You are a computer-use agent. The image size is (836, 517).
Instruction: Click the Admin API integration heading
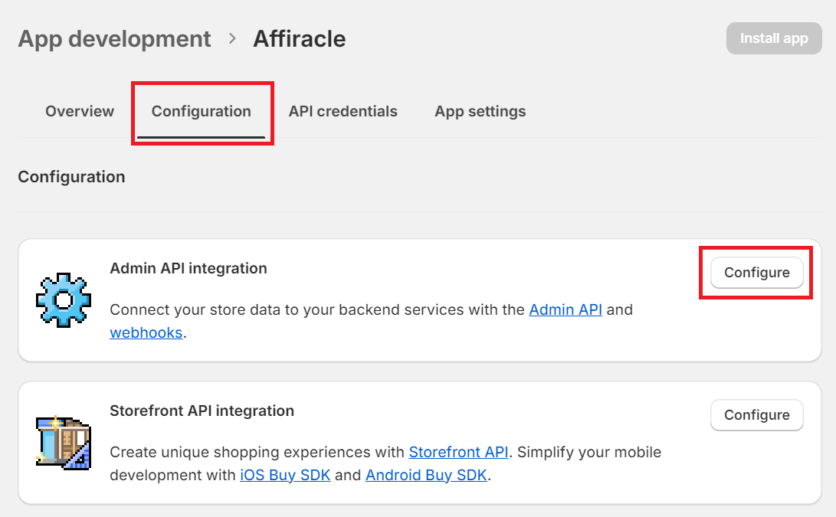(x=189, y=269)
